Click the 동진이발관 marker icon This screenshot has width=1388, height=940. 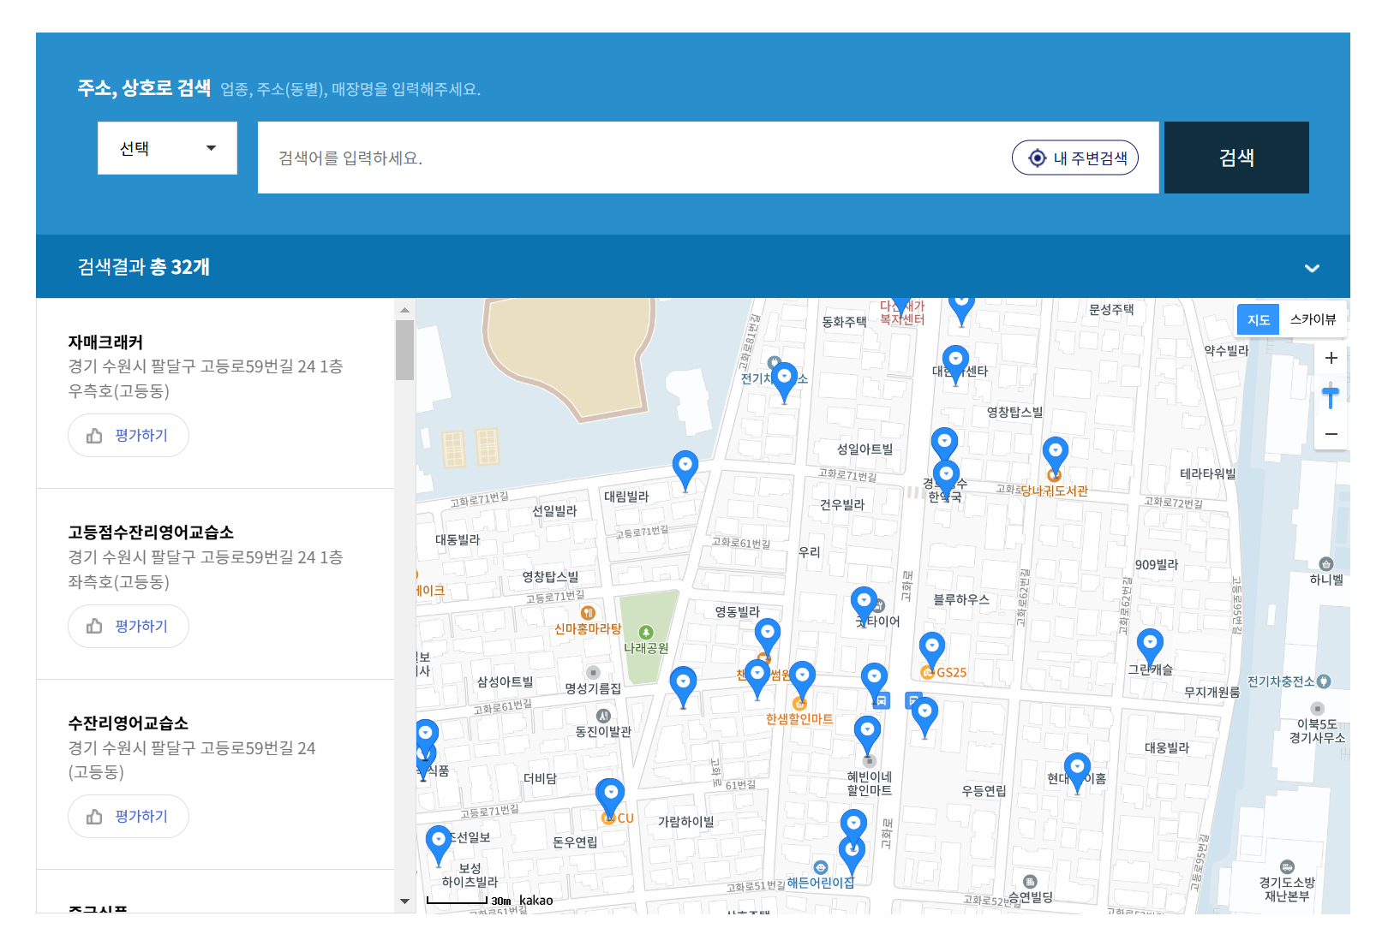tap(603, 716)
